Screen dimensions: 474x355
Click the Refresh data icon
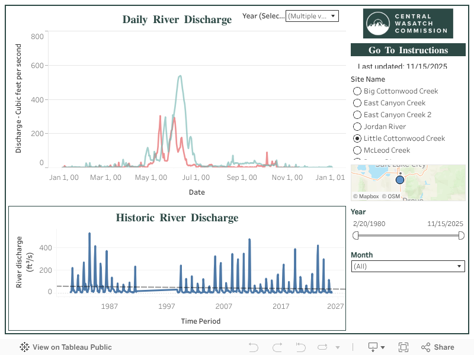323,347
